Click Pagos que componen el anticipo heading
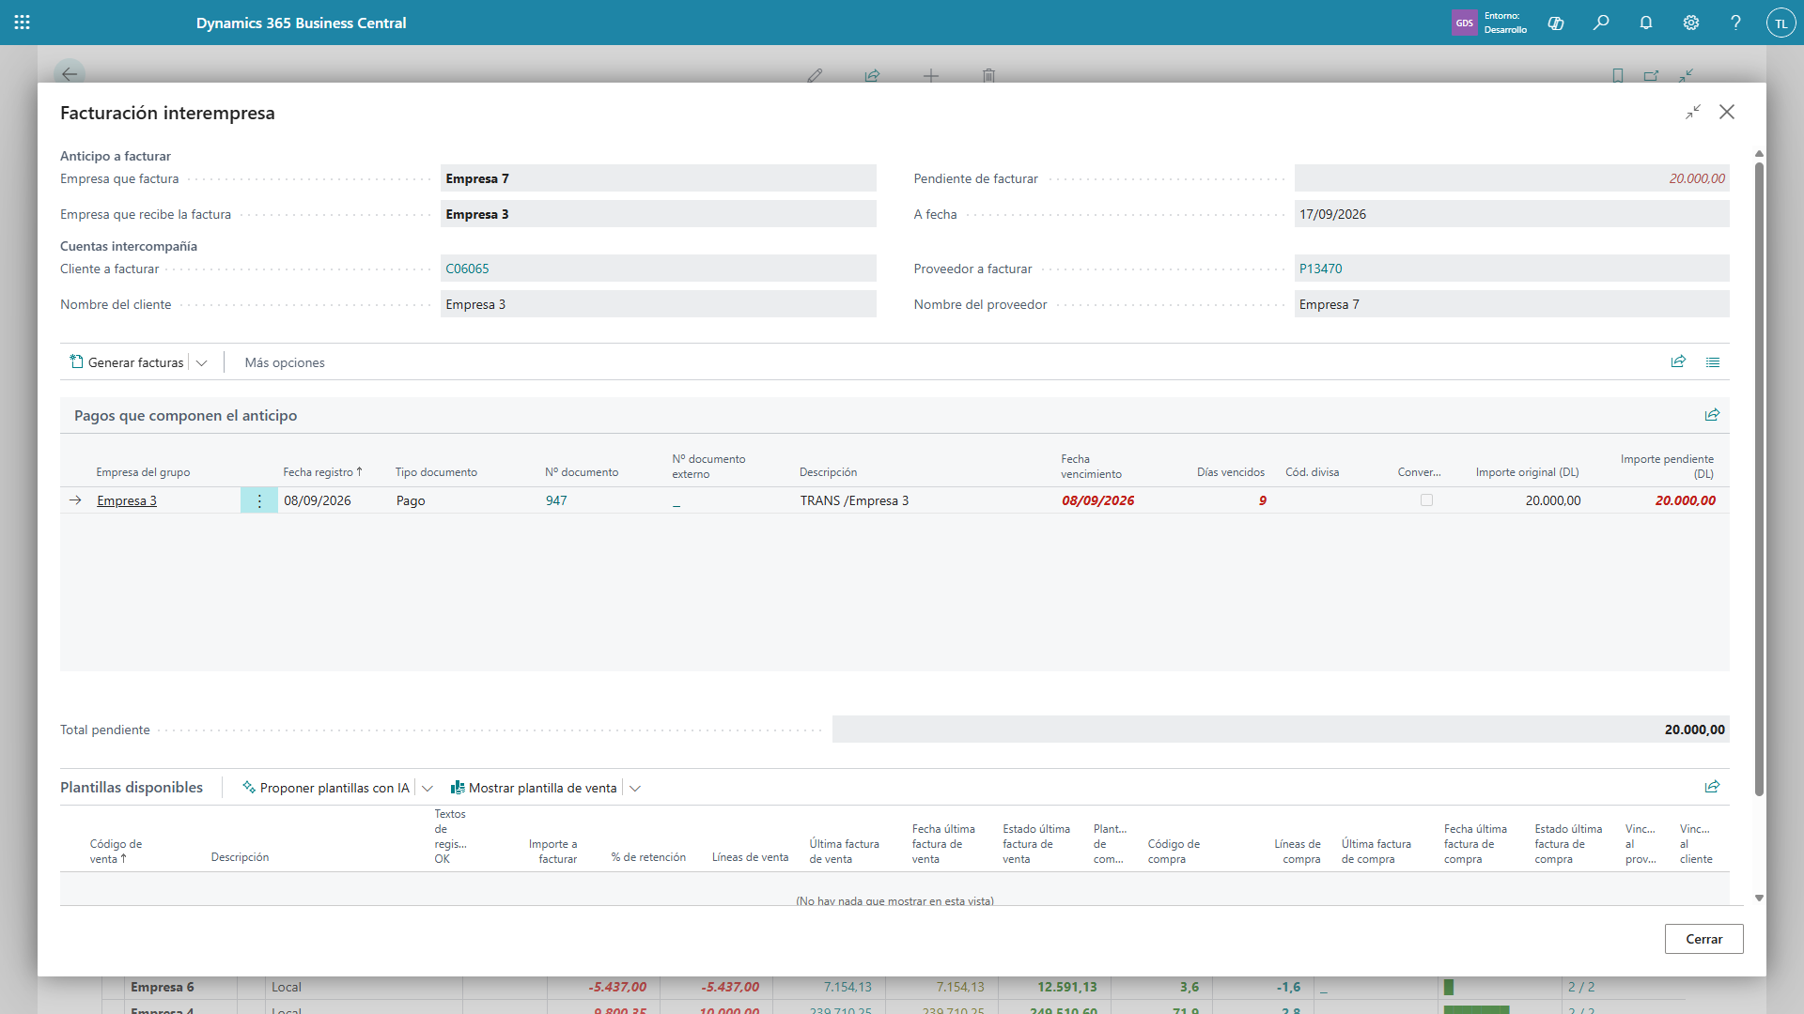 [185, 415]
